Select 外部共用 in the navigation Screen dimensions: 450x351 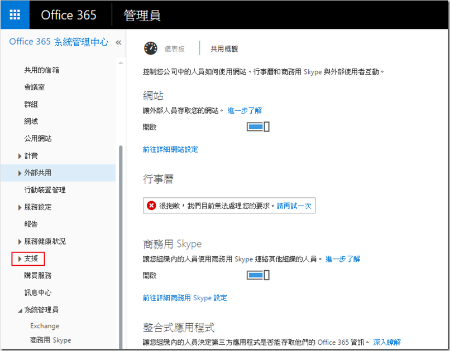tap(38, 173)
